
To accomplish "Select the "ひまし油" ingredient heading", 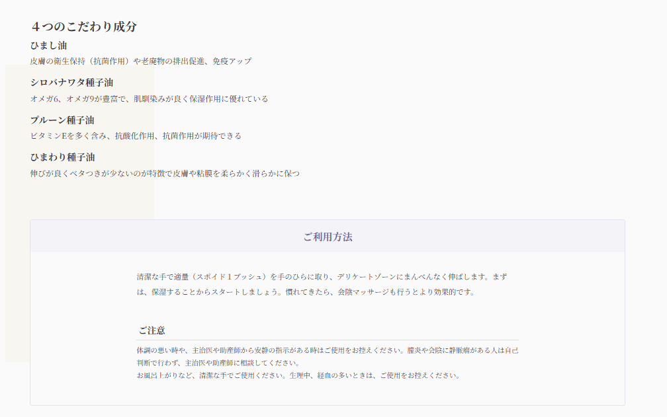I will [x=48, y=46].
